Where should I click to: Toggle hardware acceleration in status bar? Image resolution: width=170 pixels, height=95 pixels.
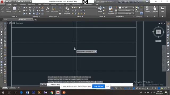pos(159,88)
